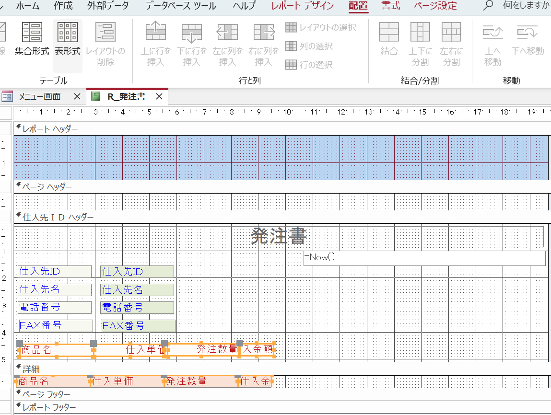
Task: Split cells horizontally with 左右に分割
Action: click(x=452, y=44)
